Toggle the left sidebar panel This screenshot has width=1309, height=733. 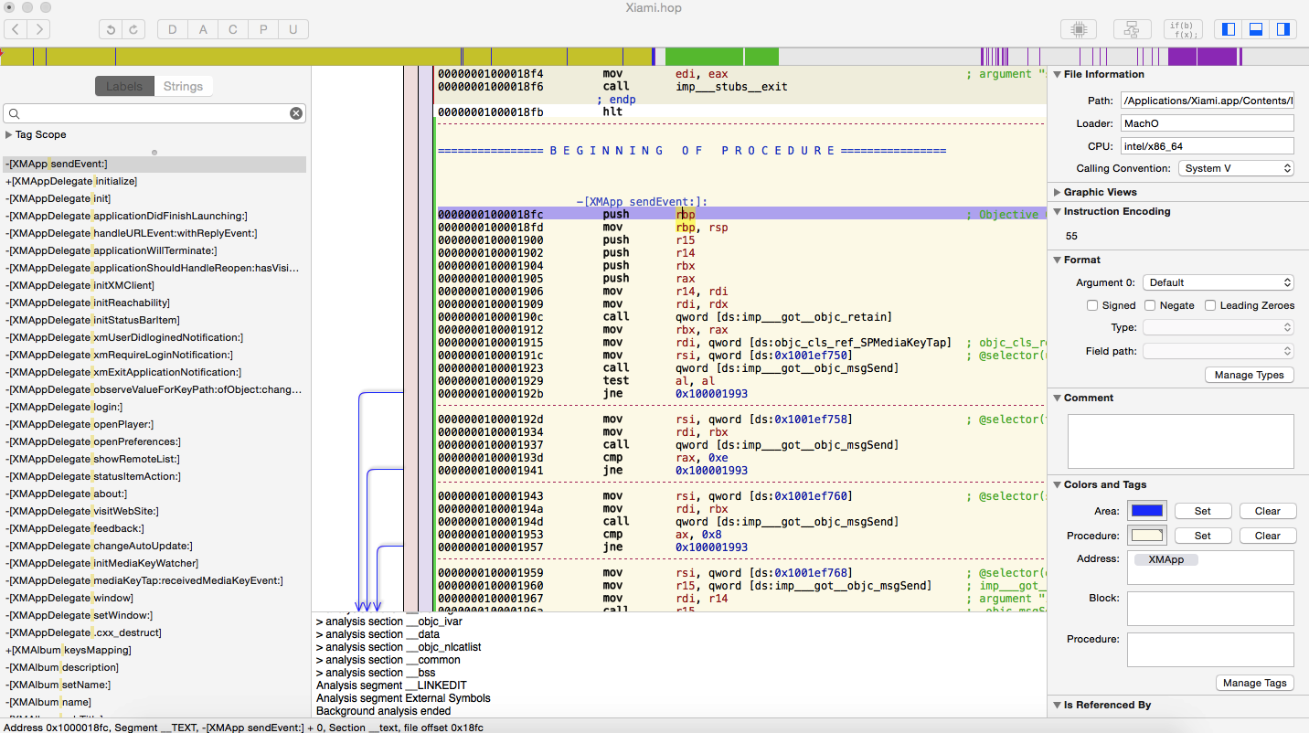[x=1229, y=29]
